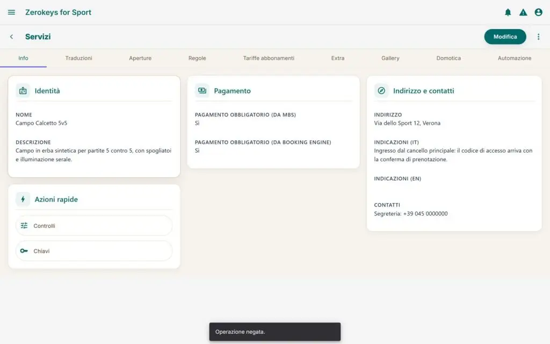
Task: Open the Controlli quick action
Action: tap(94, 226)
